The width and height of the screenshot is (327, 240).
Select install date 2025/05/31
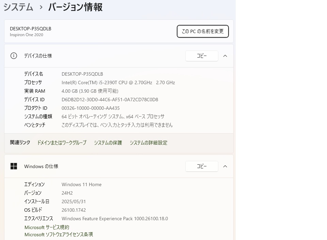pyautogui.click(x=74, y=201)
